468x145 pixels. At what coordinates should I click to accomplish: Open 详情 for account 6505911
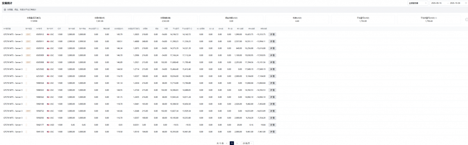272,41
